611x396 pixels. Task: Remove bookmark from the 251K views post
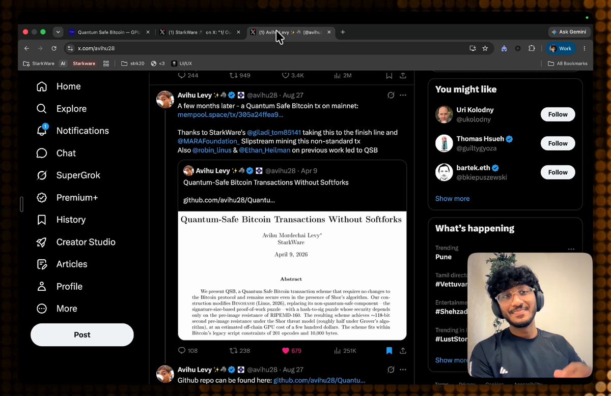click(389, 351)
